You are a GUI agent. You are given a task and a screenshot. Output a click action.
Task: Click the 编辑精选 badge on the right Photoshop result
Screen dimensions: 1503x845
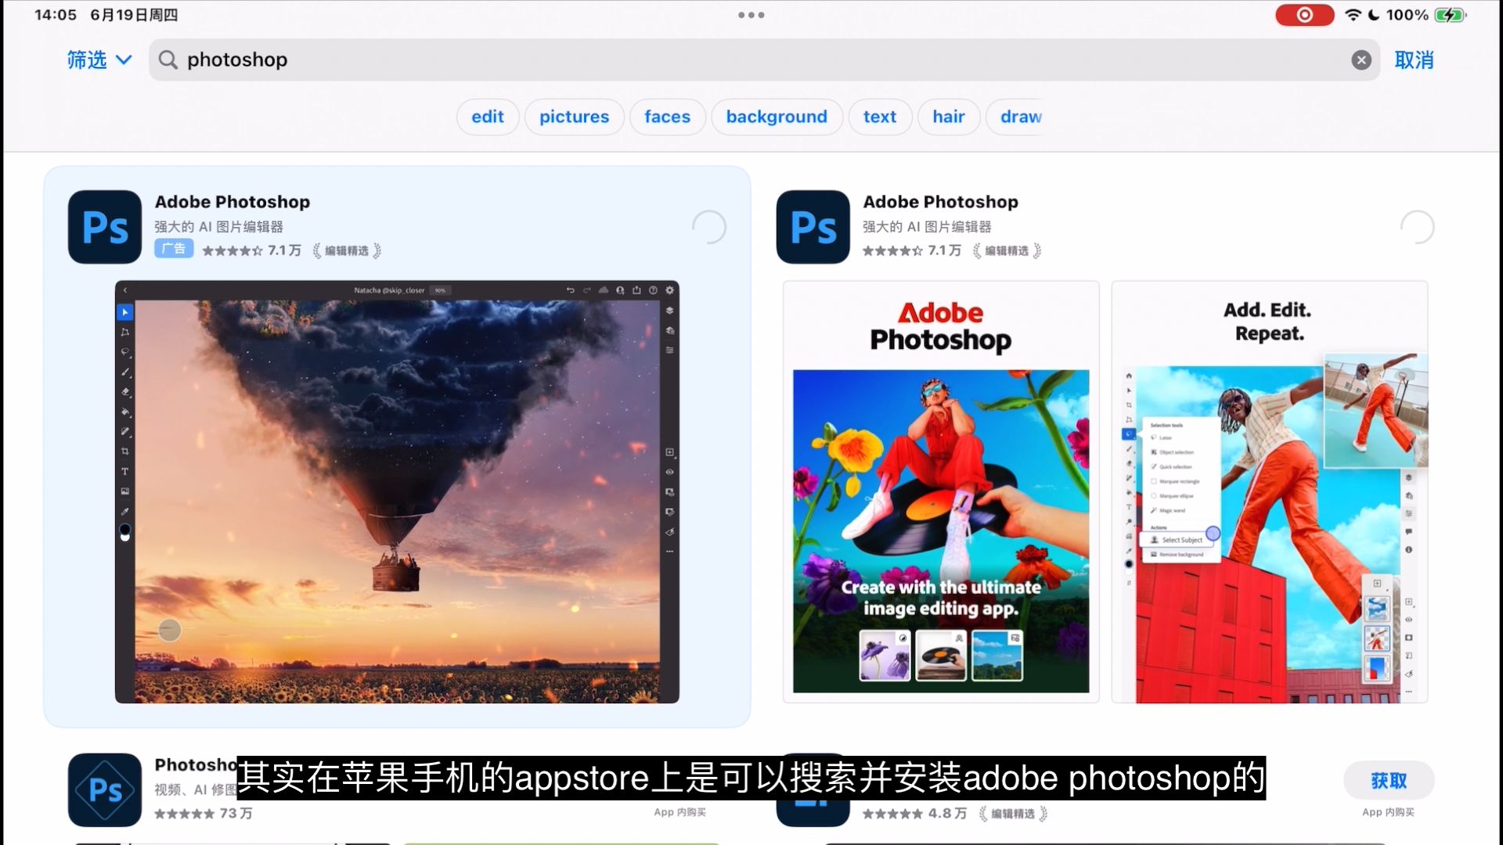point(1007,250)
